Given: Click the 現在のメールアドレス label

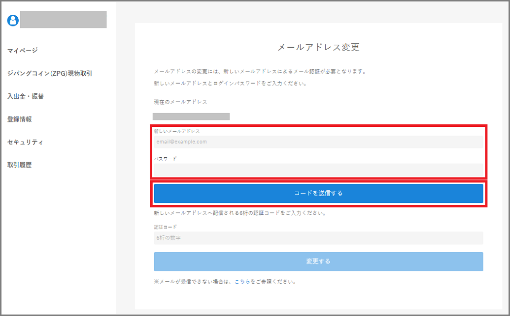Looking at the screenshot, I should (x=180, y=102).
